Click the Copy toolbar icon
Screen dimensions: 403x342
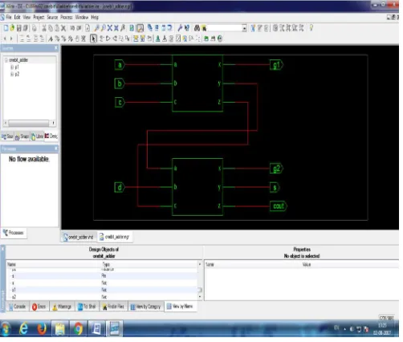point(51,28)
